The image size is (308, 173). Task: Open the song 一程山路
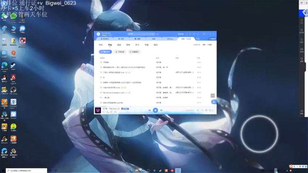click(x=106, y=98)
